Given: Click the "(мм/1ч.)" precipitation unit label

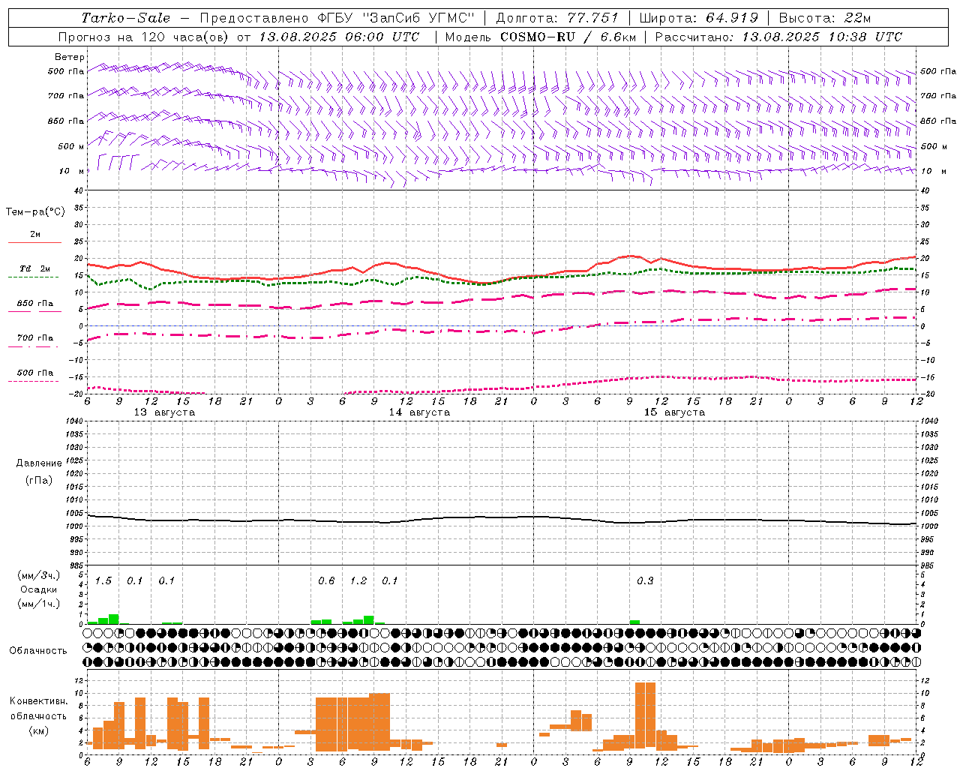Looking at the screenshot, I should [39, 604].
